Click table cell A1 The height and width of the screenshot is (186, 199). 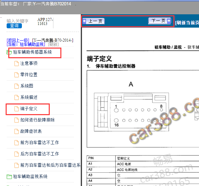[x=101, y=164]
